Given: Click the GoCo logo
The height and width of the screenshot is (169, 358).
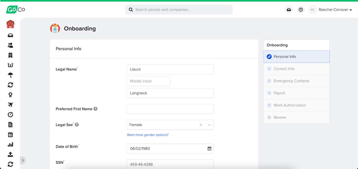Looking at the screenshot, I should click(x=16, y=10).
